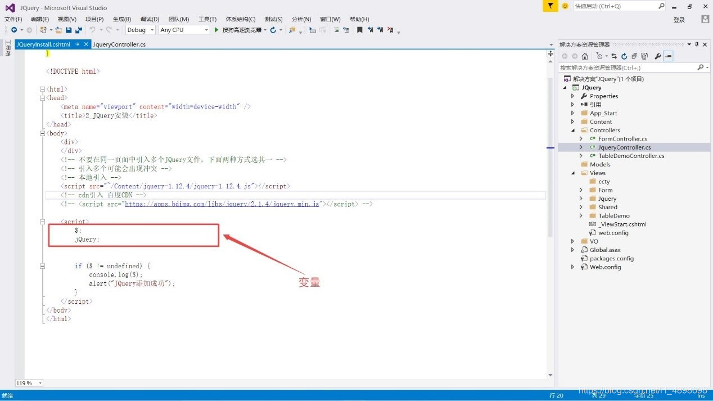Click the browser refresh icon in toolbar
The height and width of the screenshot is (401, 713).
pyautogui.click(x=273, y=30)
